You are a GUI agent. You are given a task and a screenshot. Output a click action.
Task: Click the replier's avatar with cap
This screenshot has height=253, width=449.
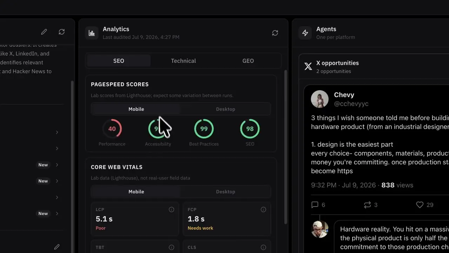click(320, 229)
